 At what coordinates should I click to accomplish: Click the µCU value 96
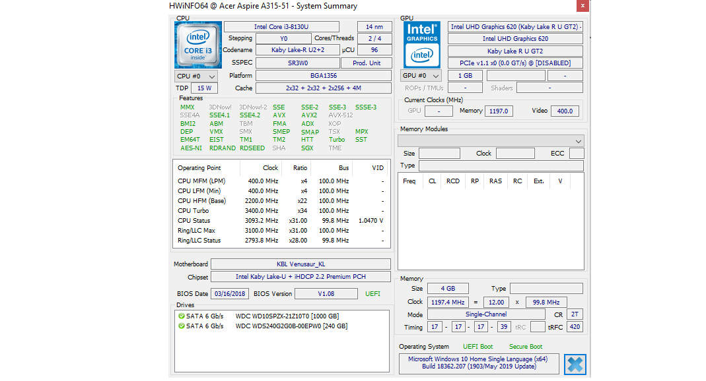[x=374, y=50]
